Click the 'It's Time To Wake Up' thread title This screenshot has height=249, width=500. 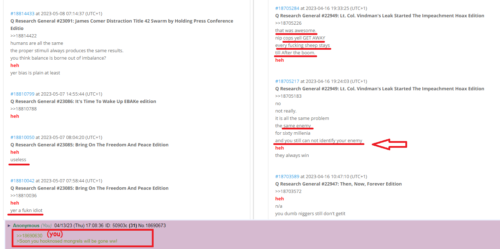click(x=83, y=102)
